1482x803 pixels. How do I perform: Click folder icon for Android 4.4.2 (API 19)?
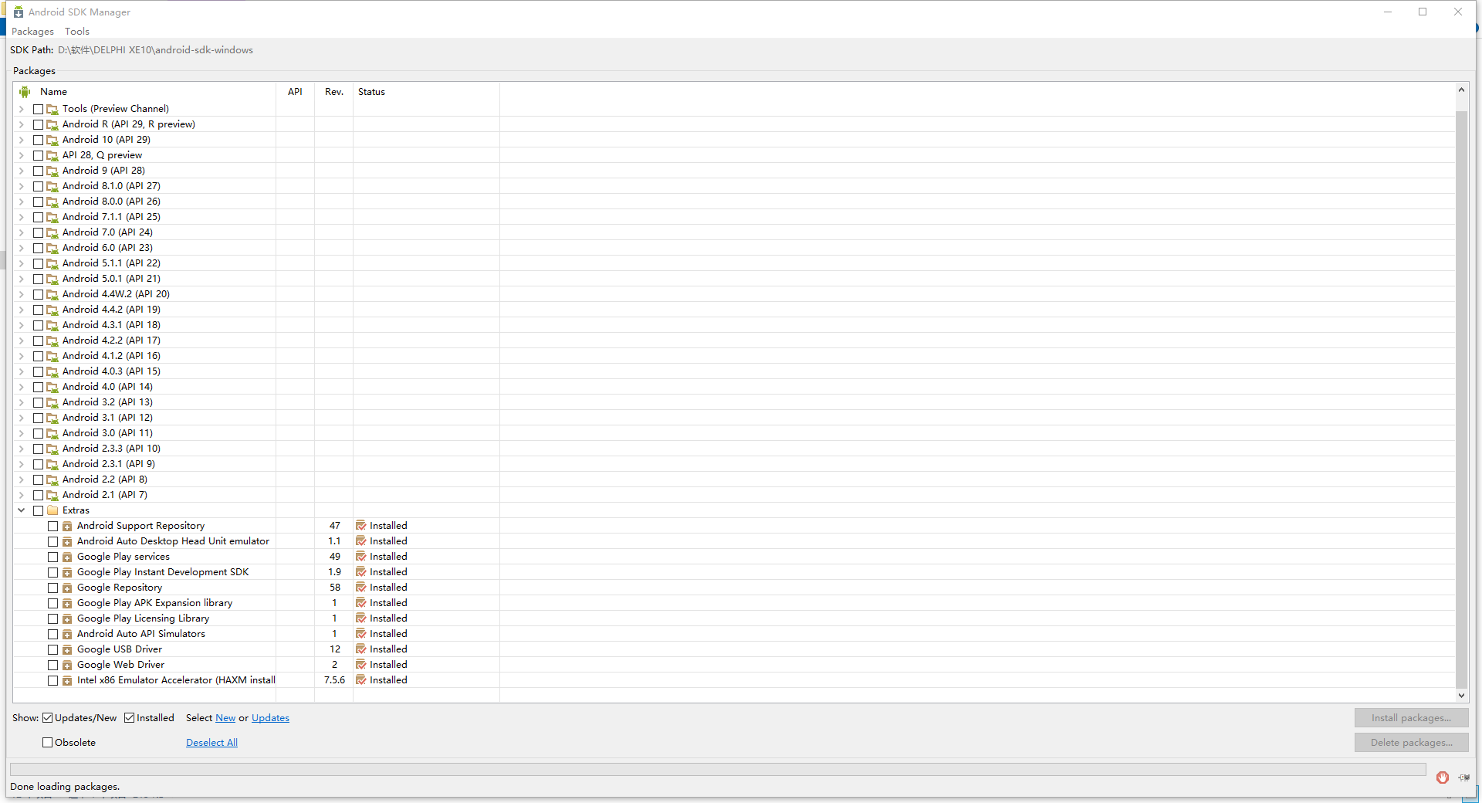(x=52, y=310)
